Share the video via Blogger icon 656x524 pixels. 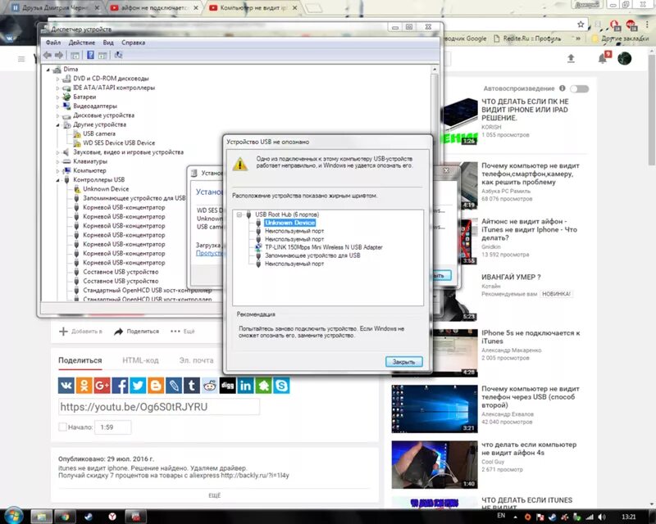coord(156,386)
